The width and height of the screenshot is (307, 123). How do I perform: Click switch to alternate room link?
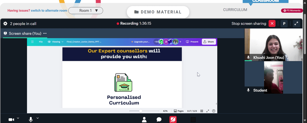[x=49, y=10]
